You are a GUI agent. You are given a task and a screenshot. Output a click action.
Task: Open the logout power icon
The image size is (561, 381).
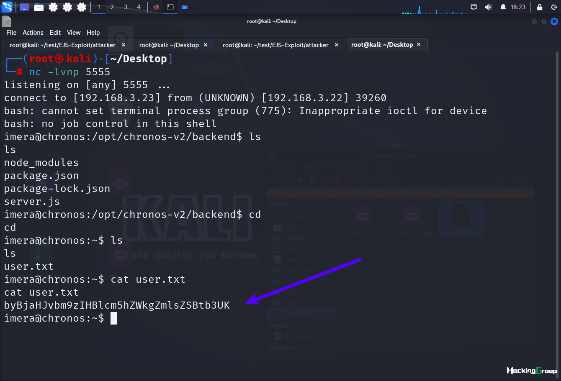click(x=554, y=7)
